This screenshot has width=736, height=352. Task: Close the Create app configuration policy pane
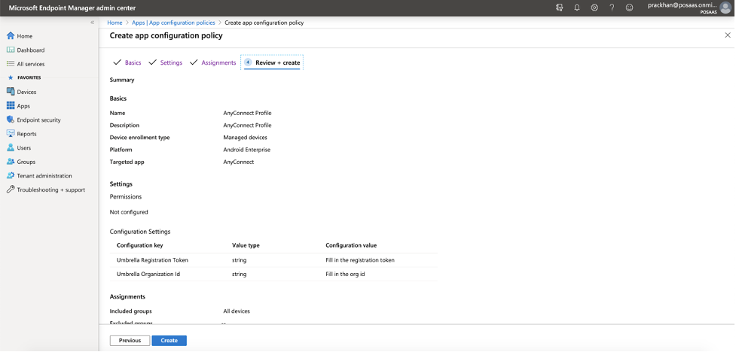point(728,35)
